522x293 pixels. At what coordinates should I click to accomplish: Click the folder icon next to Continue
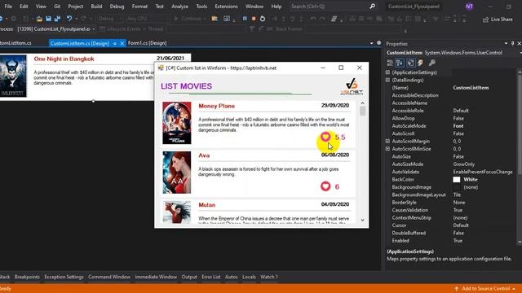point(215,19)
